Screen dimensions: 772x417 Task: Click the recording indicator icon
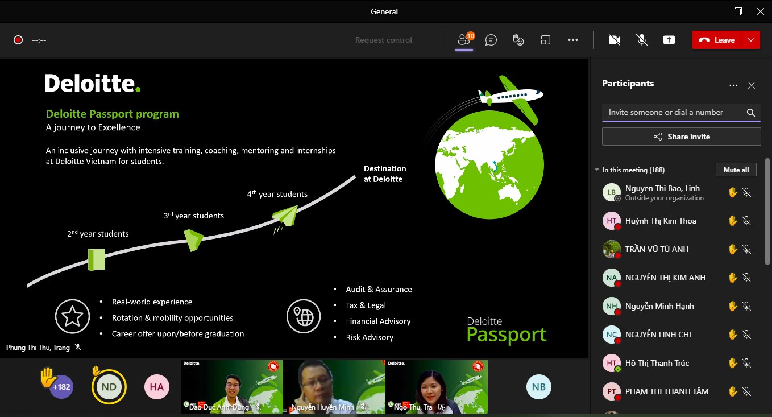coord(18,40)
